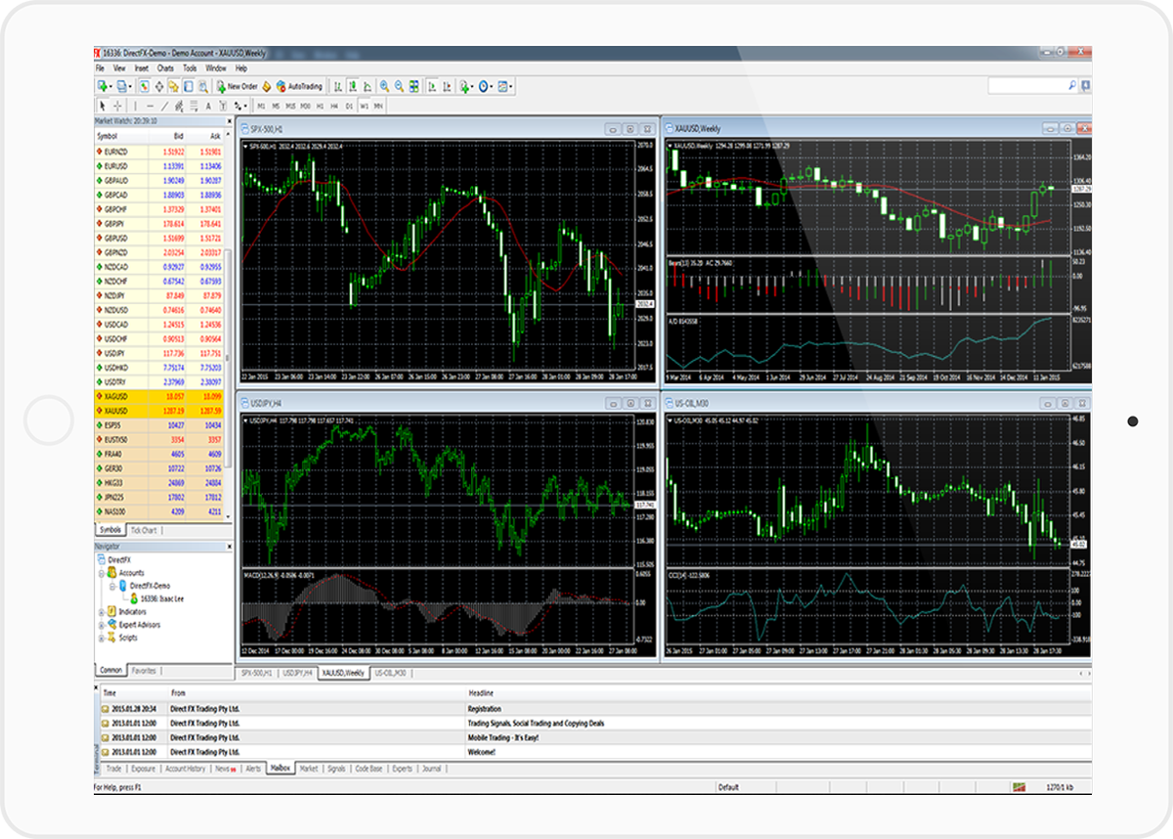
Task: Switch to the Tick Chart tab
Action: coord(145,530)
